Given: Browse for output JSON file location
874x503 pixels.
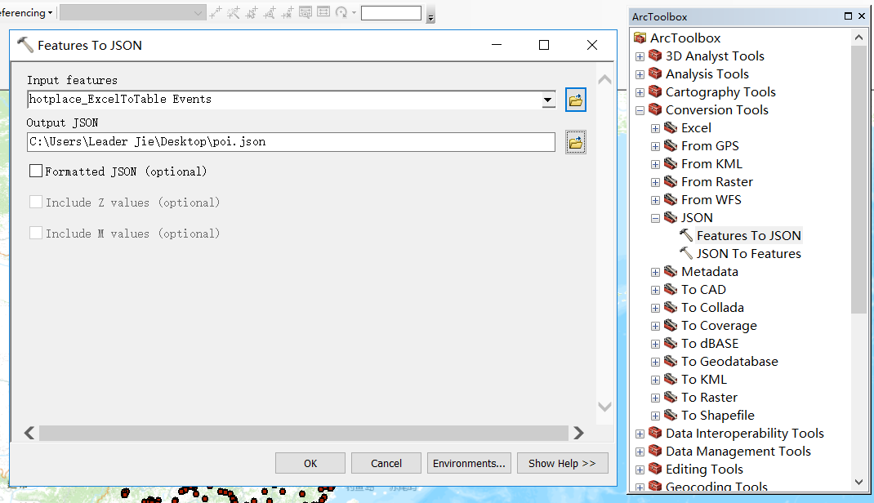Looking at the screenshot, I should [x=575, y=142].
